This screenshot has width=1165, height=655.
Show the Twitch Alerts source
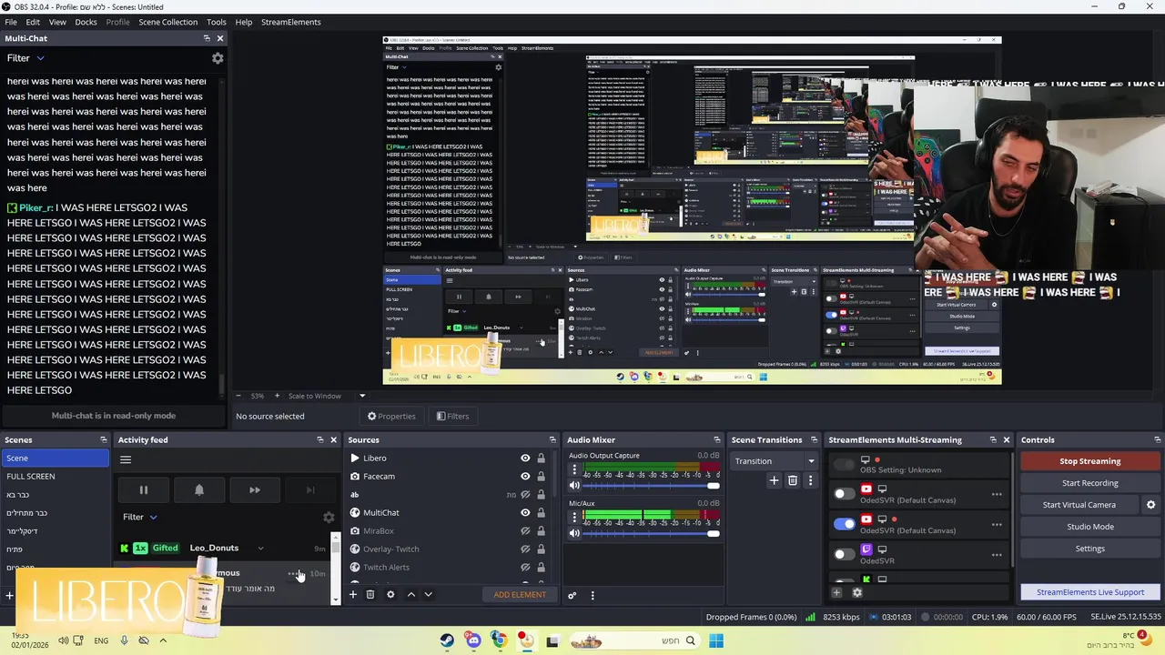click(x=525, y=567)
